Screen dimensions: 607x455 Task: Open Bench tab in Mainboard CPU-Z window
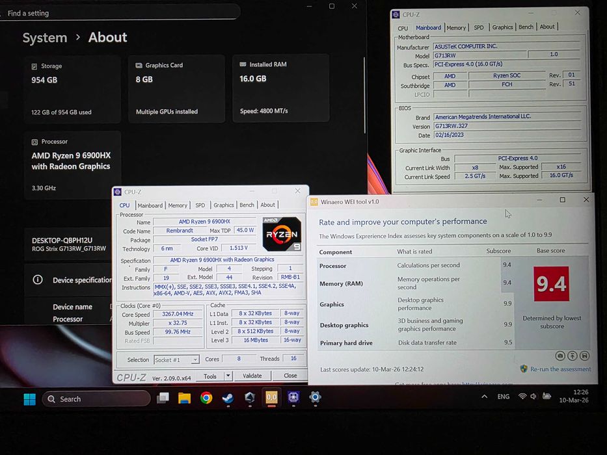(526, 27)
